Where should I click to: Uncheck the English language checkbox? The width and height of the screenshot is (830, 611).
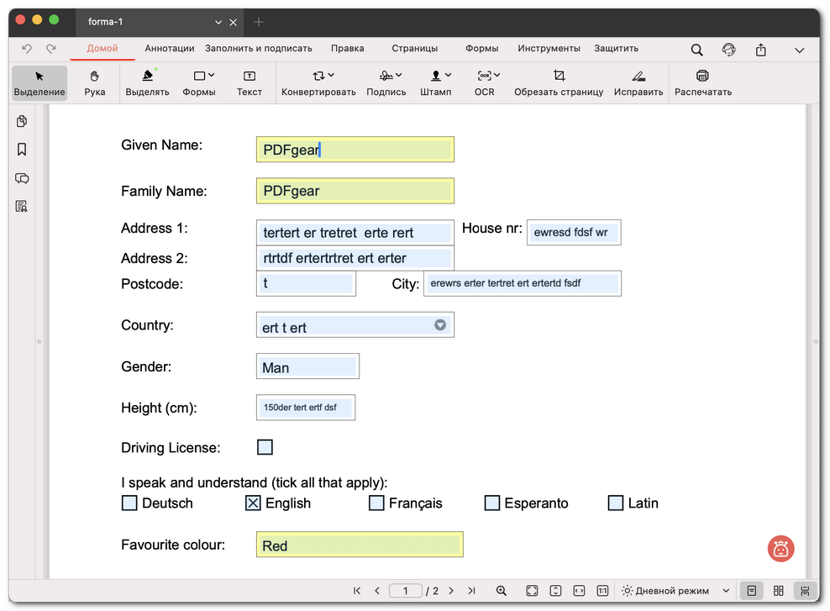click(252, 503)
